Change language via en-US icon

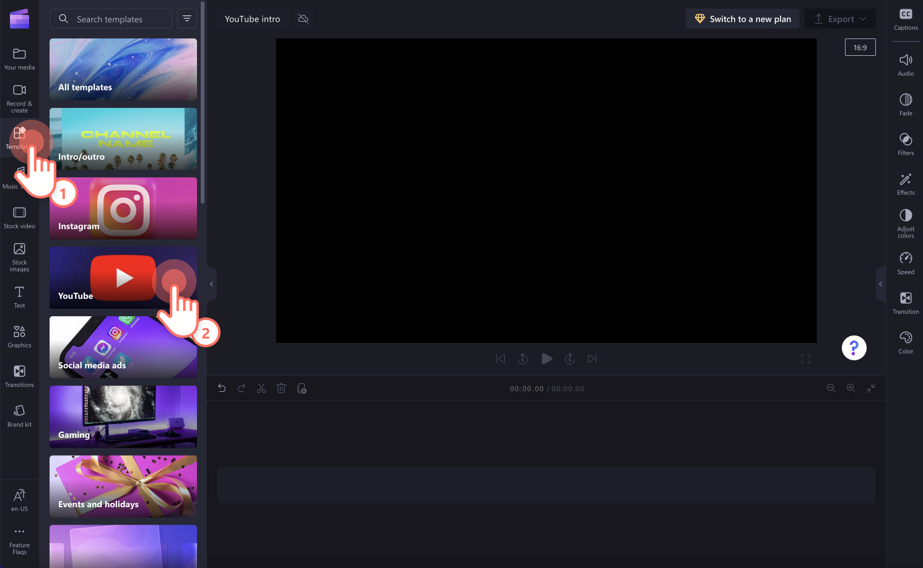click(x=19, y=500)
